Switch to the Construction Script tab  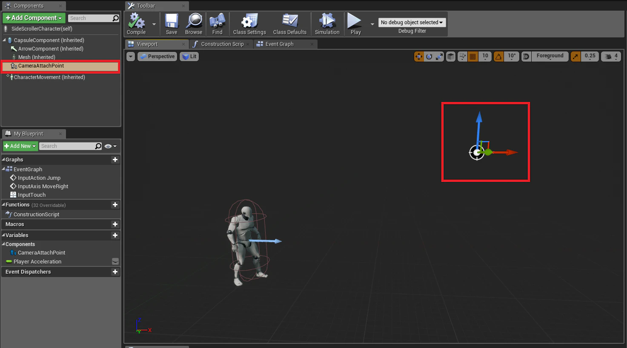tap(222, 44)
